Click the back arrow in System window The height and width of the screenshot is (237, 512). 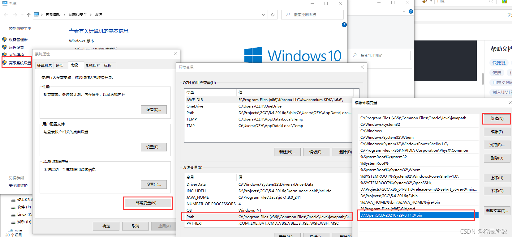click(x=6, y=15)
